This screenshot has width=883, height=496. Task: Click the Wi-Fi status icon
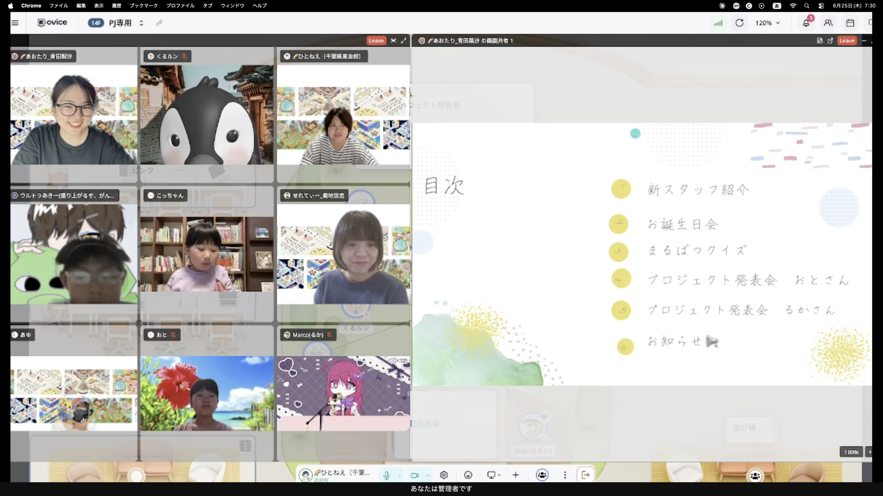[x=793, y=6]
